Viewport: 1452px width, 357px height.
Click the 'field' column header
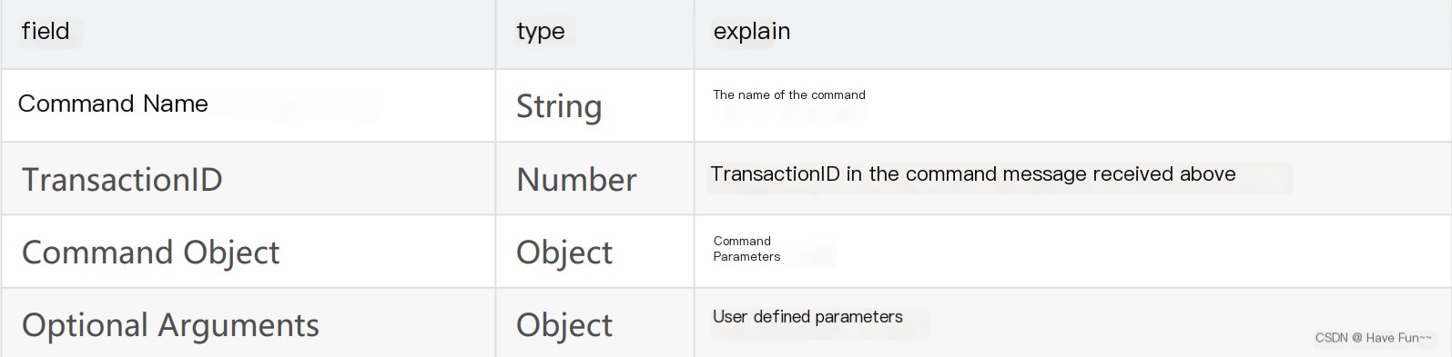46,31
